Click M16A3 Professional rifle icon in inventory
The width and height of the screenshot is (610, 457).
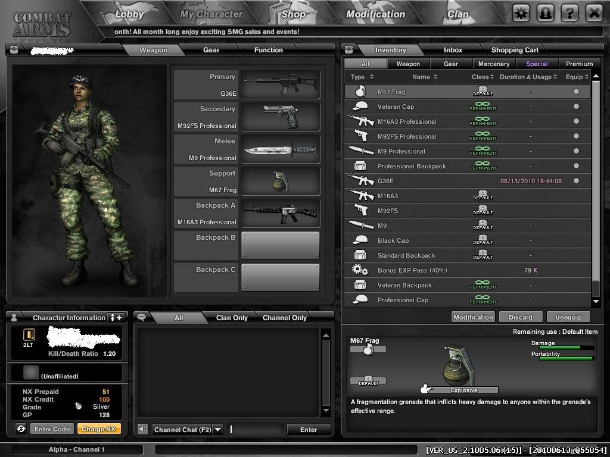pos(360,120)
